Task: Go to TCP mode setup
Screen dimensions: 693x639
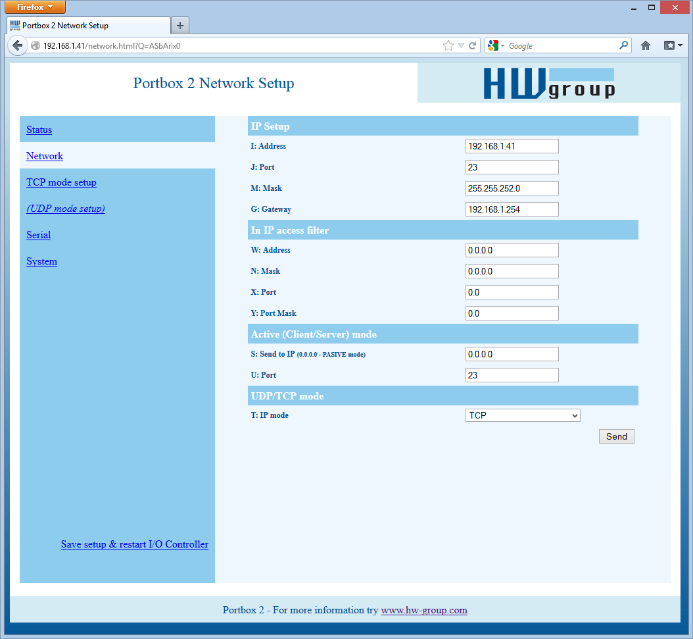Action: [x=61, y=182]
